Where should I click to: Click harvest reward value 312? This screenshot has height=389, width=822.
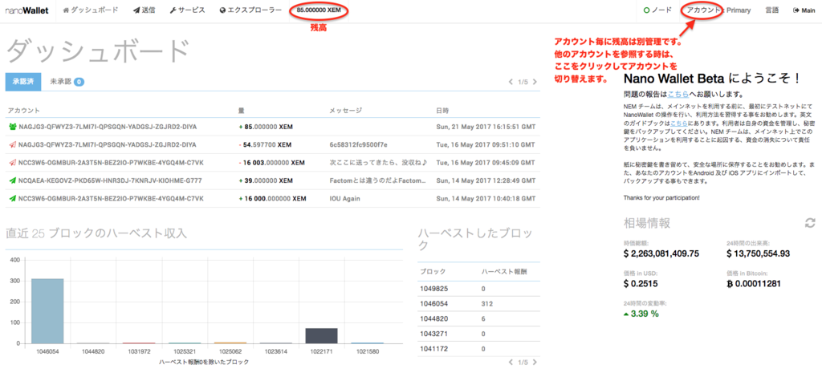click(487, 304)
